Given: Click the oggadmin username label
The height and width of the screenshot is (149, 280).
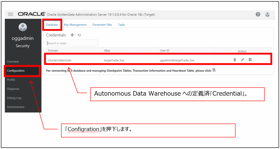Looking at the screenshot, I should point(22,38).
